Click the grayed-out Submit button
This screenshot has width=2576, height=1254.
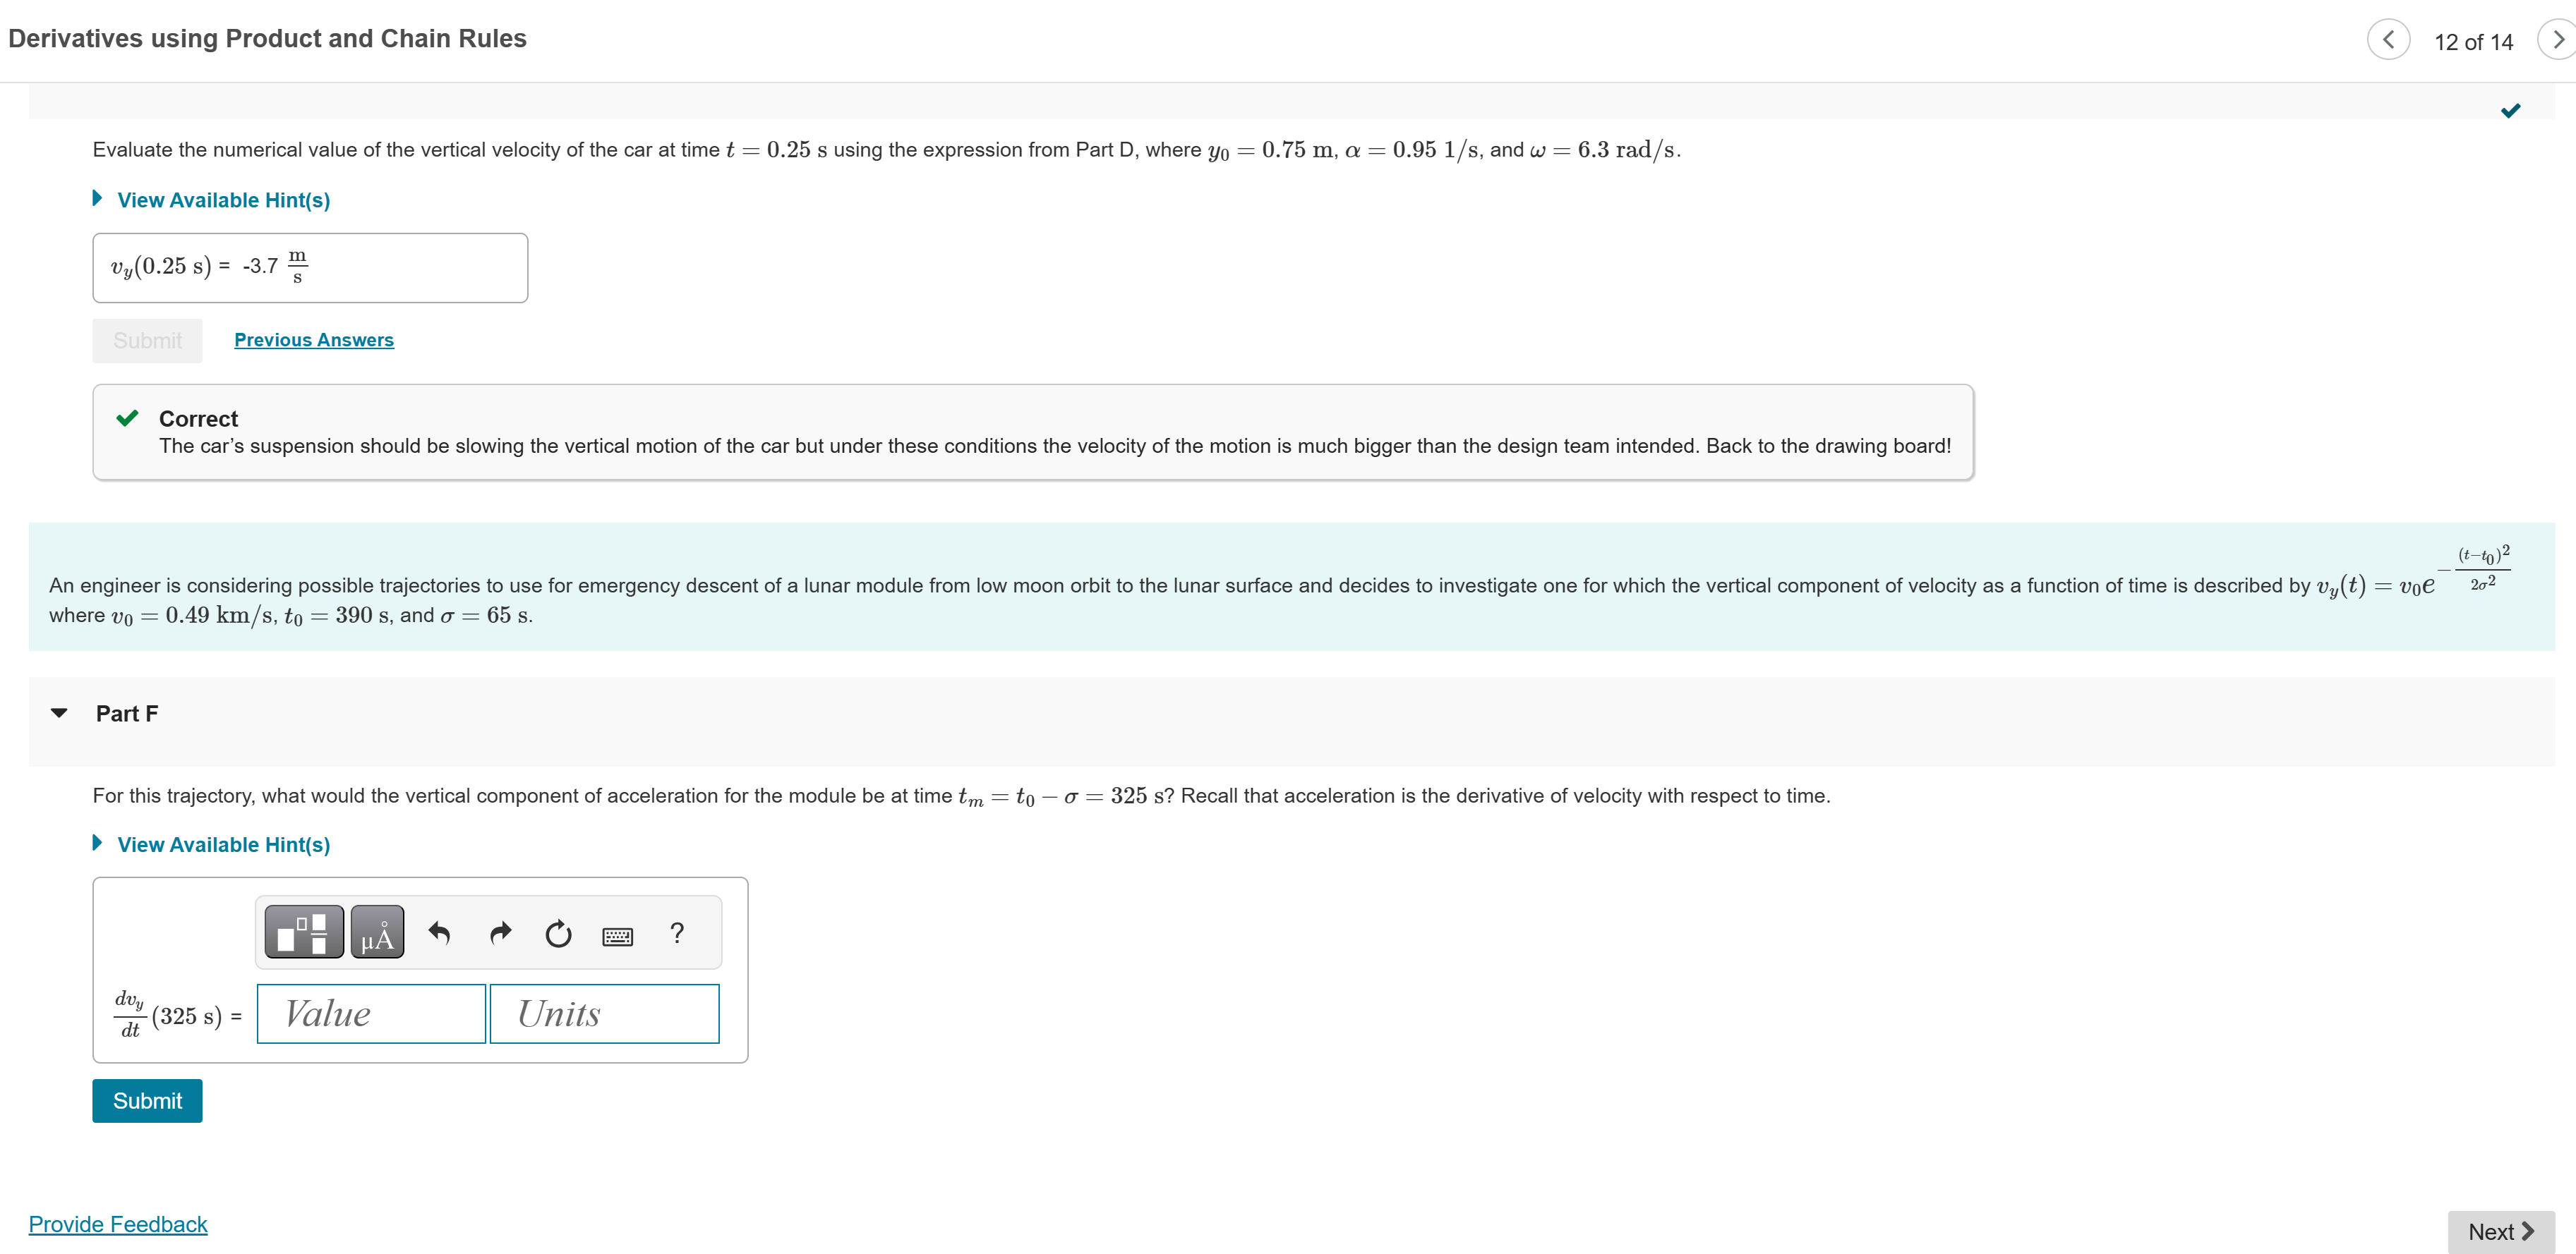pyautogui.click(x=147, y=341)
